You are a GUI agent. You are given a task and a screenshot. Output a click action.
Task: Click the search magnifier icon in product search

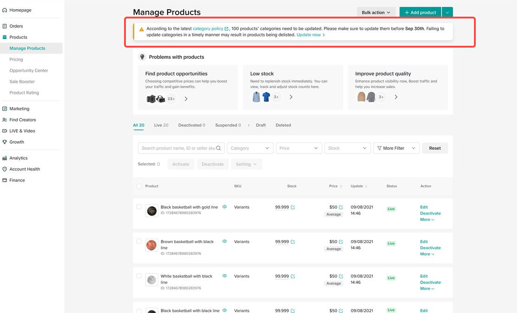point(219,148)
